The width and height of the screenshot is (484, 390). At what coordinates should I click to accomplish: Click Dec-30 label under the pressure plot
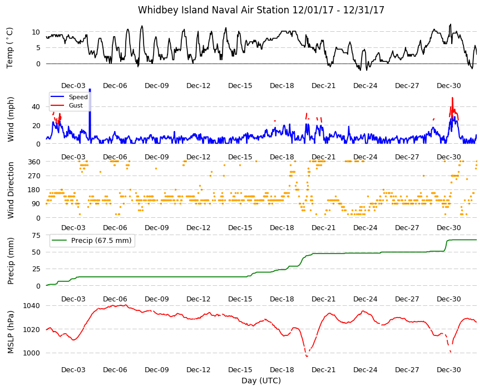[x=449, y=370]
